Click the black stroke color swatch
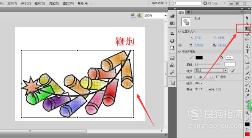The image size is (252, 138). [199, 58]
